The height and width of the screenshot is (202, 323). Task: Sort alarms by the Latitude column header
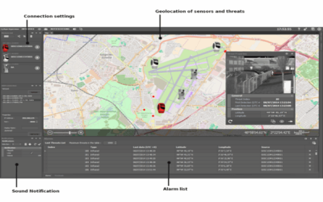pos(181,147)
